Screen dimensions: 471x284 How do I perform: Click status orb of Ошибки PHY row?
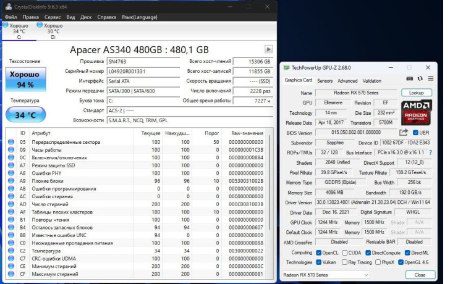pyautogui.click(x=11, y=173)
